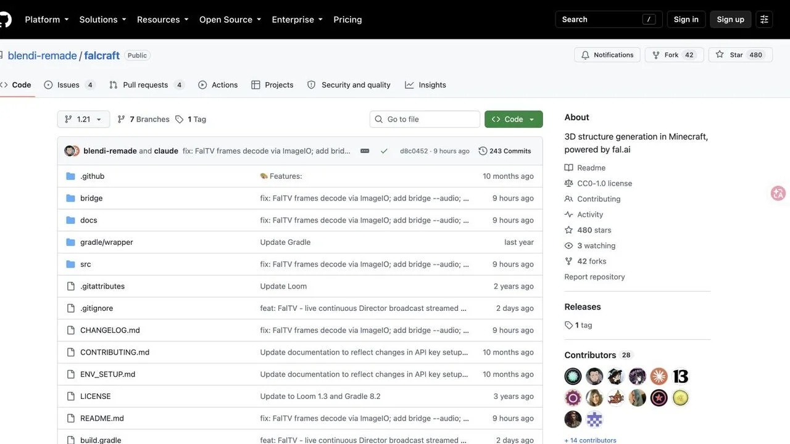790x444 pixels.
Task: Open the 1.21 branch selector
Action: pyautogui.click(x=83, y=120)
